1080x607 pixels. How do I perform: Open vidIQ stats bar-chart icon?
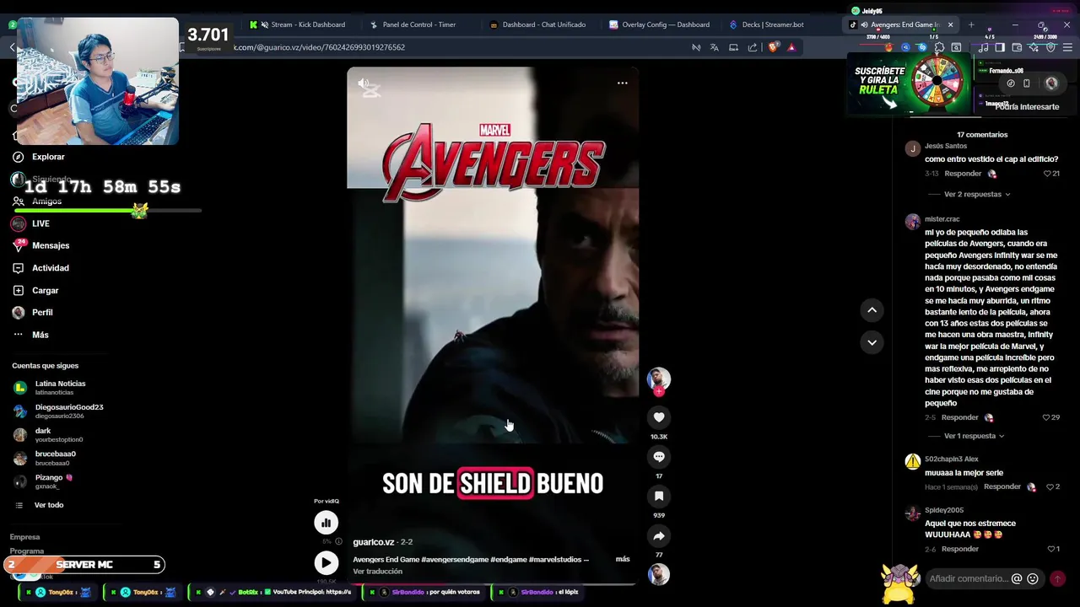[326, 523]
